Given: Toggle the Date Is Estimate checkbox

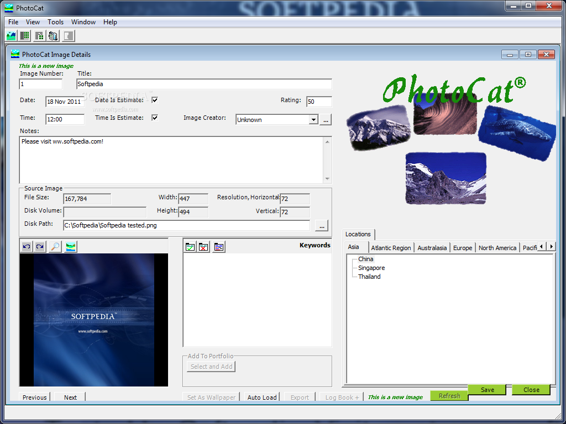Looking at the screenshot, I should tap(155, 100).
